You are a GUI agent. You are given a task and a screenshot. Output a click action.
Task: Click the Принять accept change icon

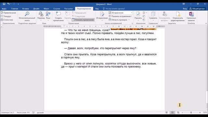(x=138, y=14)
